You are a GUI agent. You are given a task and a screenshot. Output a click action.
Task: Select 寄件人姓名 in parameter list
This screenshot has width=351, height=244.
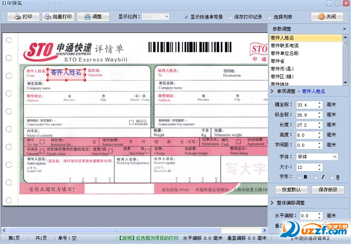[x=306, y=38]
